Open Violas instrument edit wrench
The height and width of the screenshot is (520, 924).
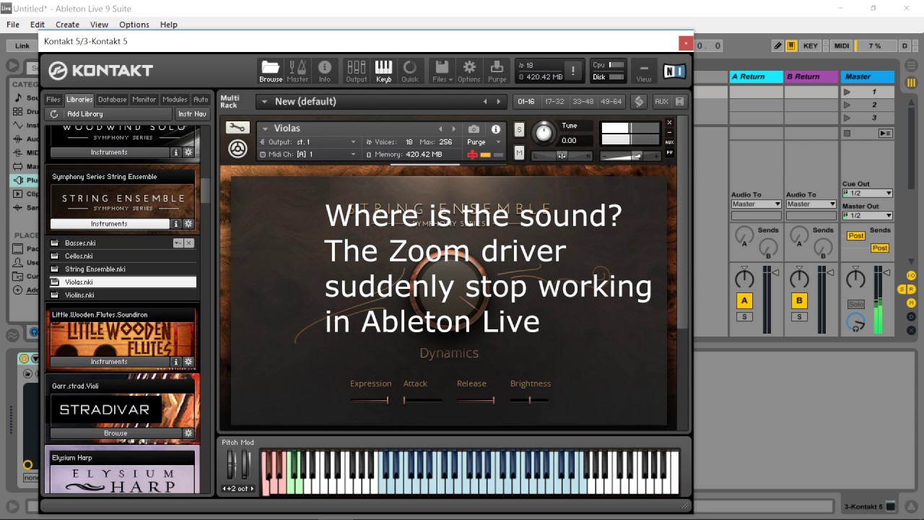[x=237, y=128]
